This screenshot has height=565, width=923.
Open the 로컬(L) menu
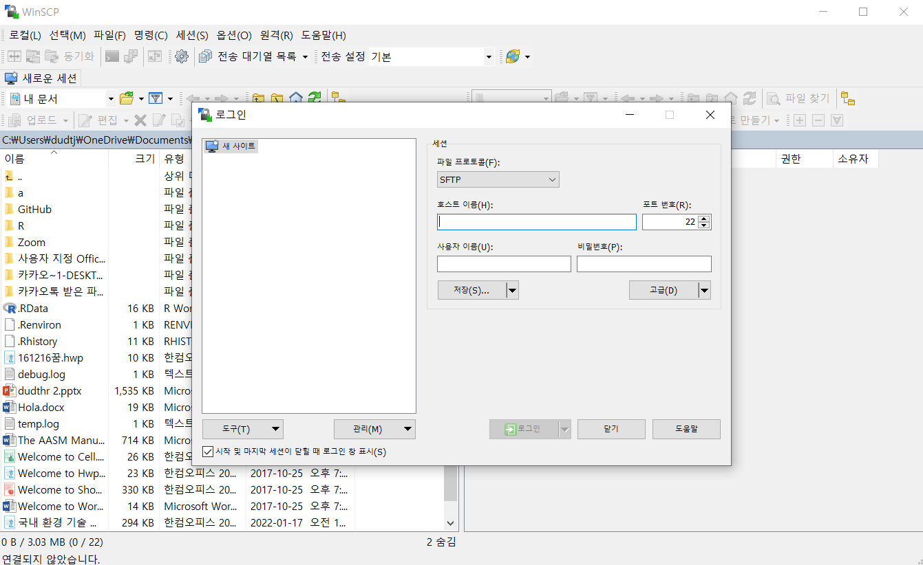[25, 35]
